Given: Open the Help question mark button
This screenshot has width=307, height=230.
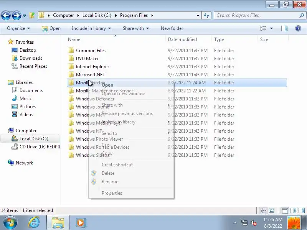Looking at the screenshot, I should pyautogui.click(x=298, y=28).
